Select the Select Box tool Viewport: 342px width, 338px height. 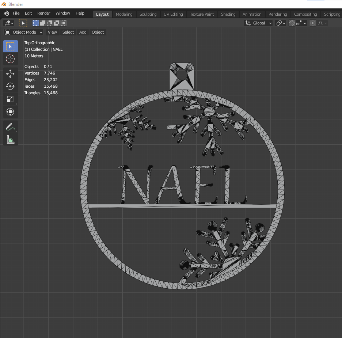coord(10,46)
